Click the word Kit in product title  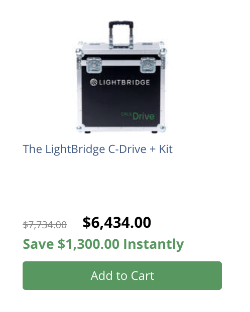pos(166,149)
